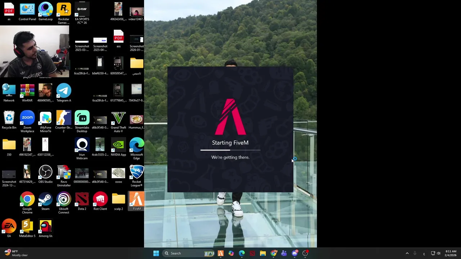Screen dimensions: 461x259
Task: Select the FiveM desktop shortcut
Action: click(x=137, y=201)
